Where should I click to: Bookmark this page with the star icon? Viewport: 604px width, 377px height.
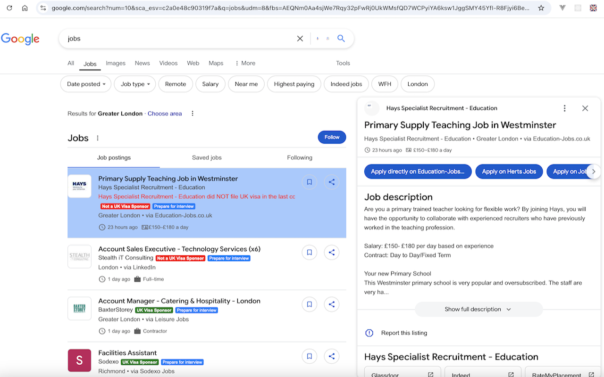pos(541,8)
